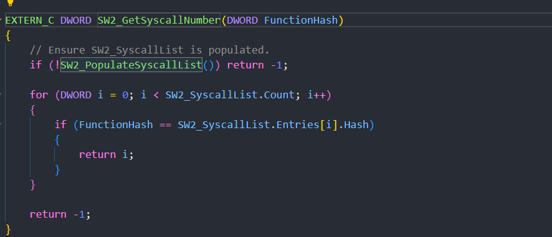Collapse the for loop fold marker
The height and width of the screenshot is (237, 552).
pyautogui.click(x=1, y=94)
